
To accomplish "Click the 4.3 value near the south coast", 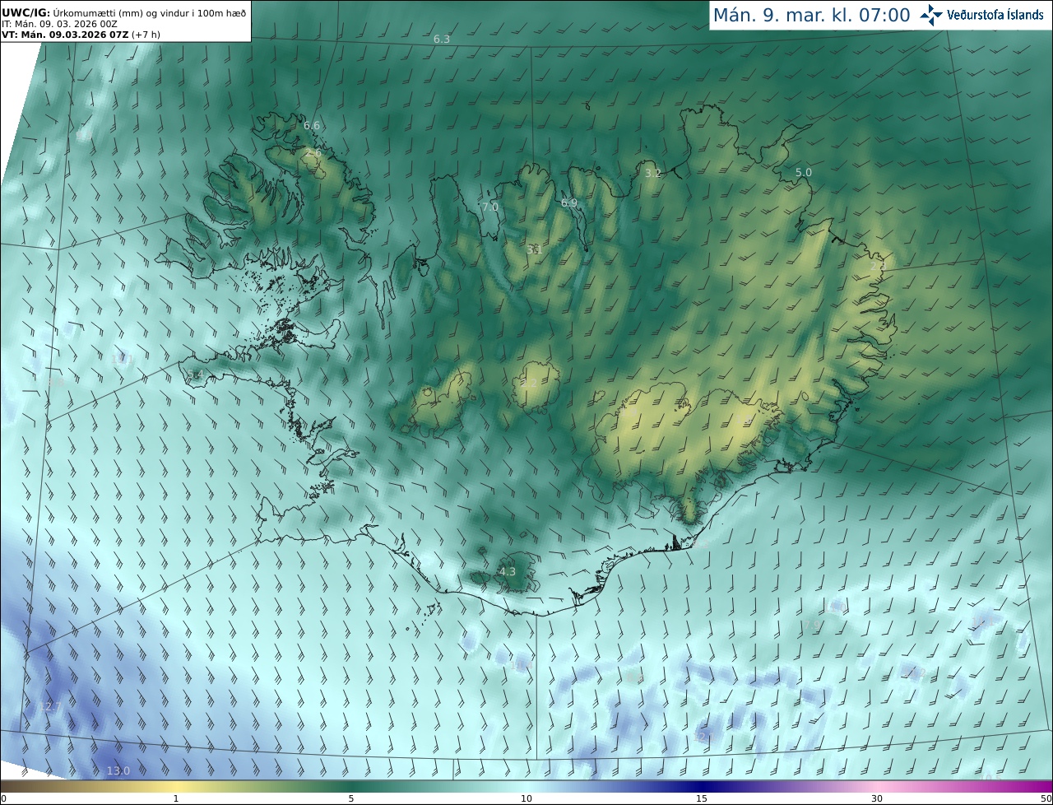I will 508,571.
